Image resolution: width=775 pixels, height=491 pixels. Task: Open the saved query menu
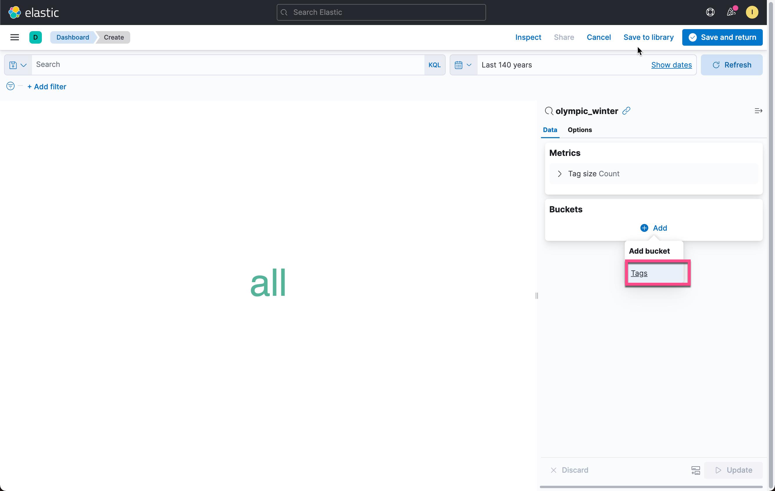[x=18, y=65]
